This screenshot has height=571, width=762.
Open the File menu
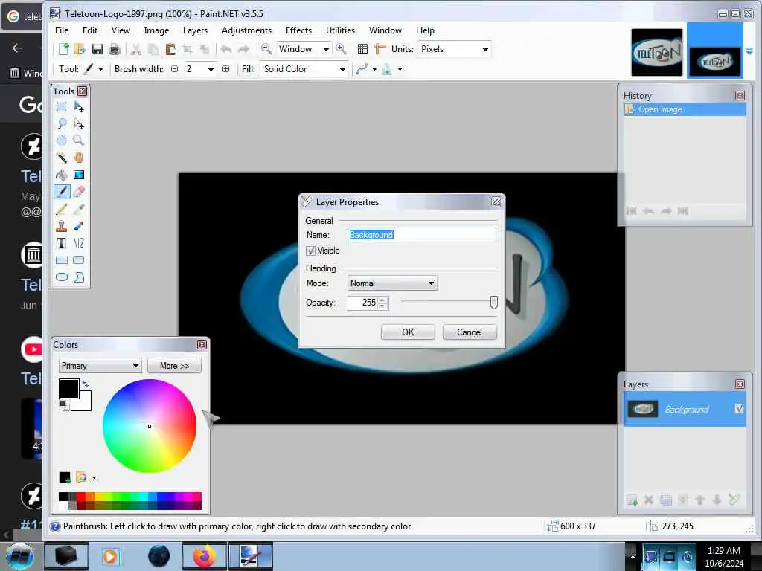coord(62,30)
